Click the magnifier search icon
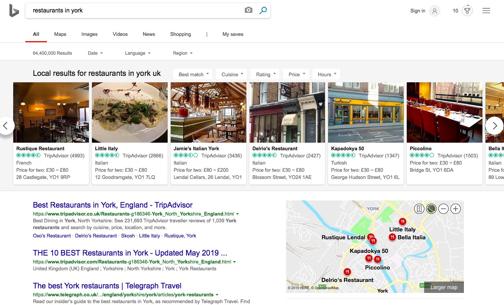The height and width of the screenshot is (305, 504). [x=263, y=10]
